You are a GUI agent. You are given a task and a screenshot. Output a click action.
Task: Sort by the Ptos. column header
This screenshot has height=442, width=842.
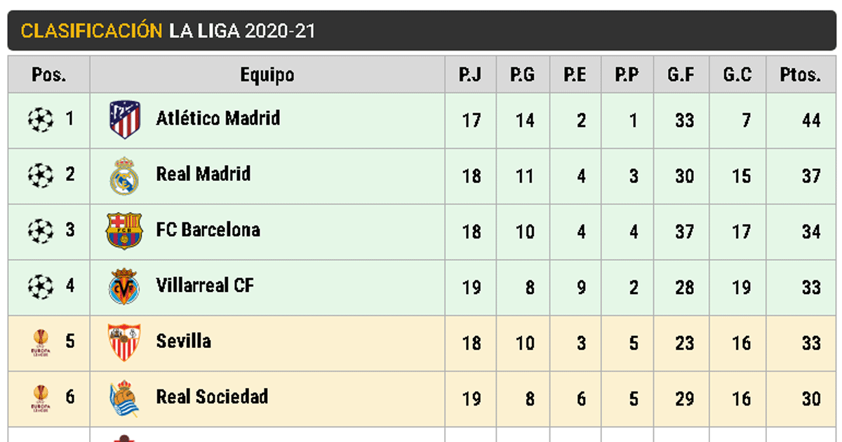(x=800, y=74)
